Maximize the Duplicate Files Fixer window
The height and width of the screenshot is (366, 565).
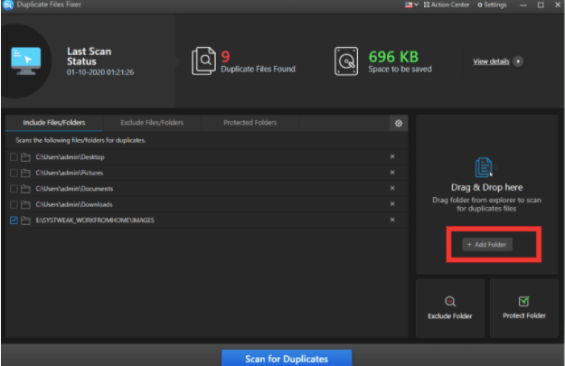[x=541, y=5]
